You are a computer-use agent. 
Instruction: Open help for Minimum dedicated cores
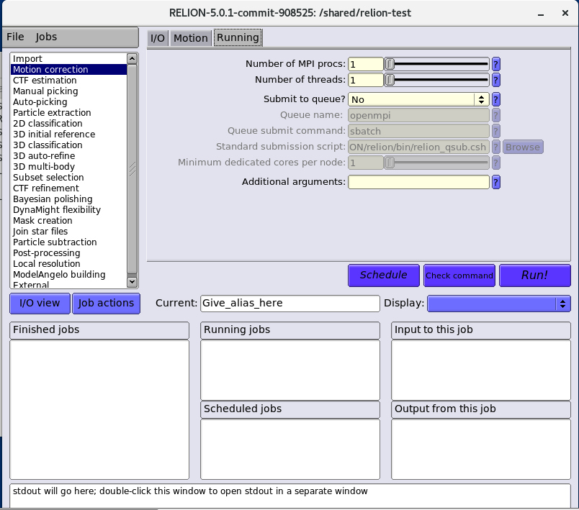(495, 163)
